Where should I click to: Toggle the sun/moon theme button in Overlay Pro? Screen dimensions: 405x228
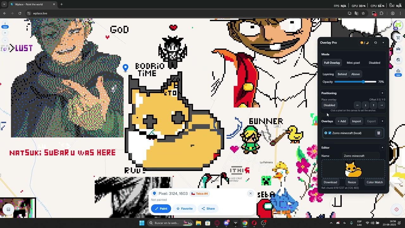pyautogui.click(x=364, y=43)
